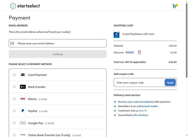Screen dimensions: 188x137
Task: Click the 'Bank transfer' label
Action: tap(37, 87)
